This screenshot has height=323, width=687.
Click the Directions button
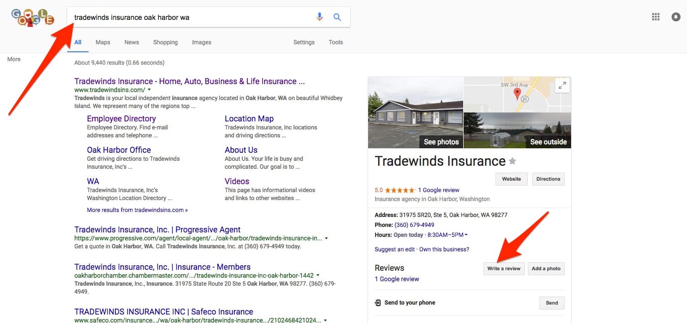(x=548, y=179)
